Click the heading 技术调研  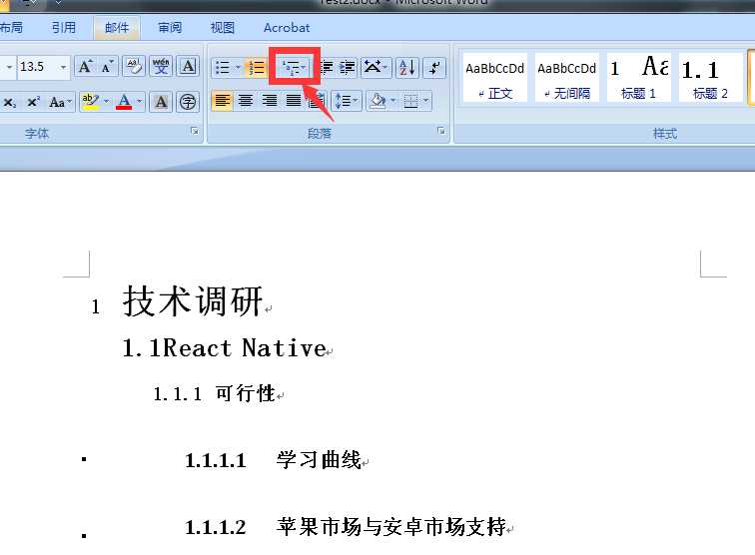(x=193, y=301)
